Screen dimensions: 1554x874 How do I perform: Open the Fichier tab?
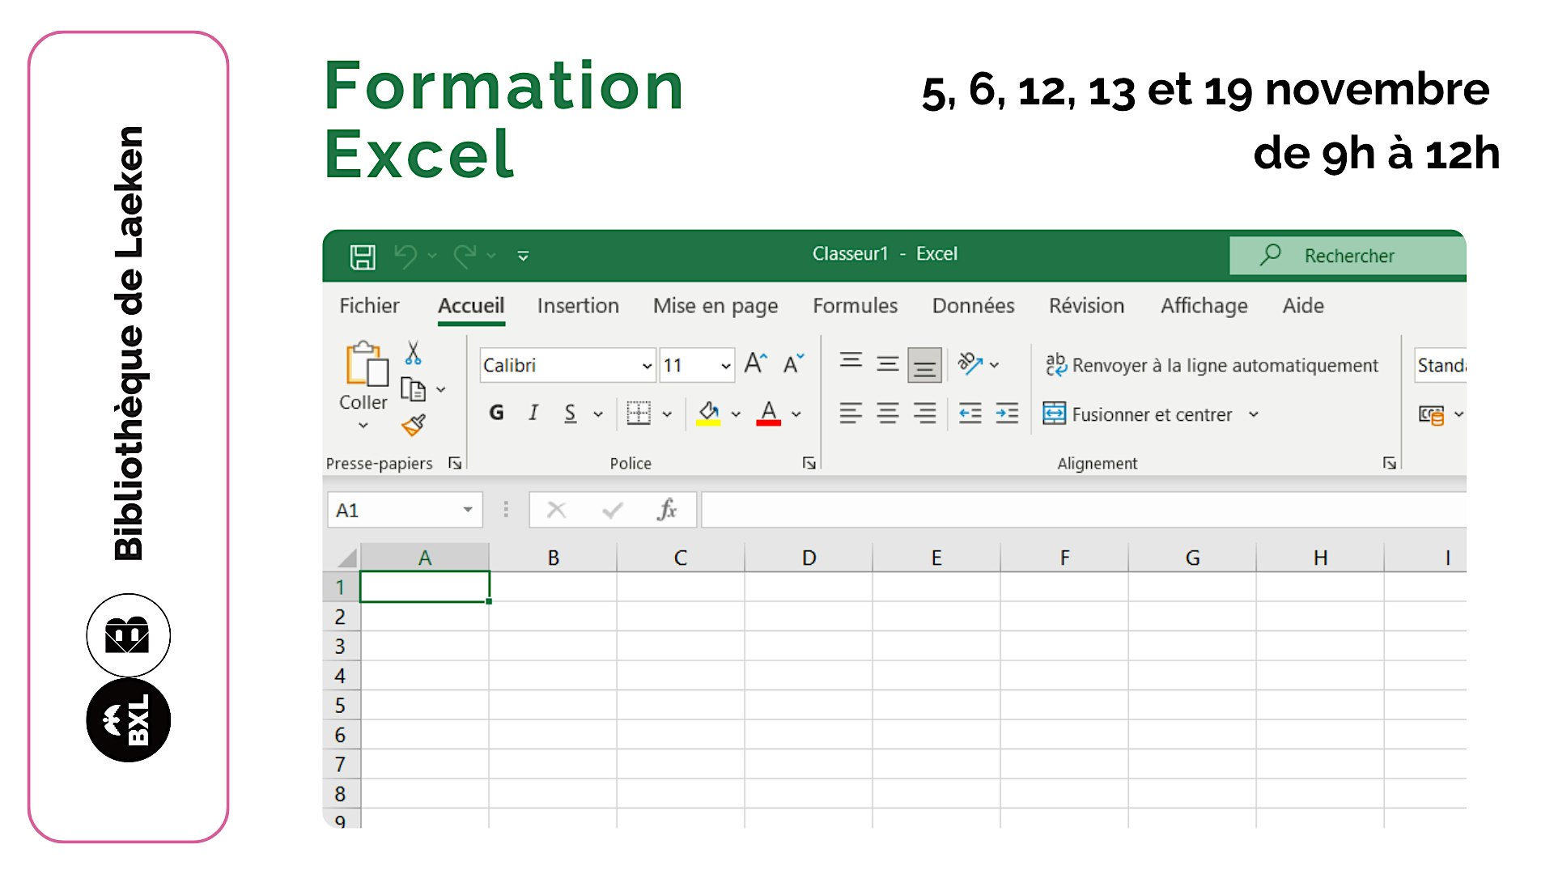click(369, 306)
